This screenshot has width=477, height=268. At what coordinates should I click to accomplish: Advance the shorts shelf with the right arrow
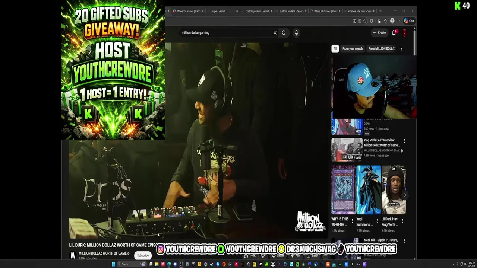coord(405,195)
